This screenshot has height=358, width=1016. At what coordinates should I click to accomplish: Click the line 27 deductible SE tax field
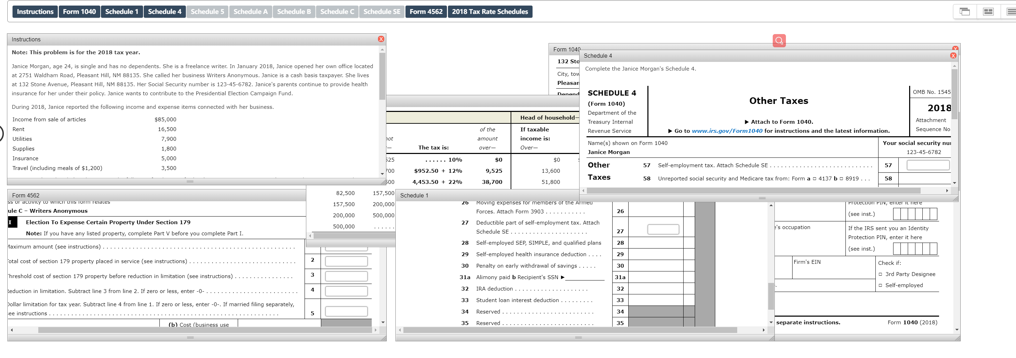663,229
